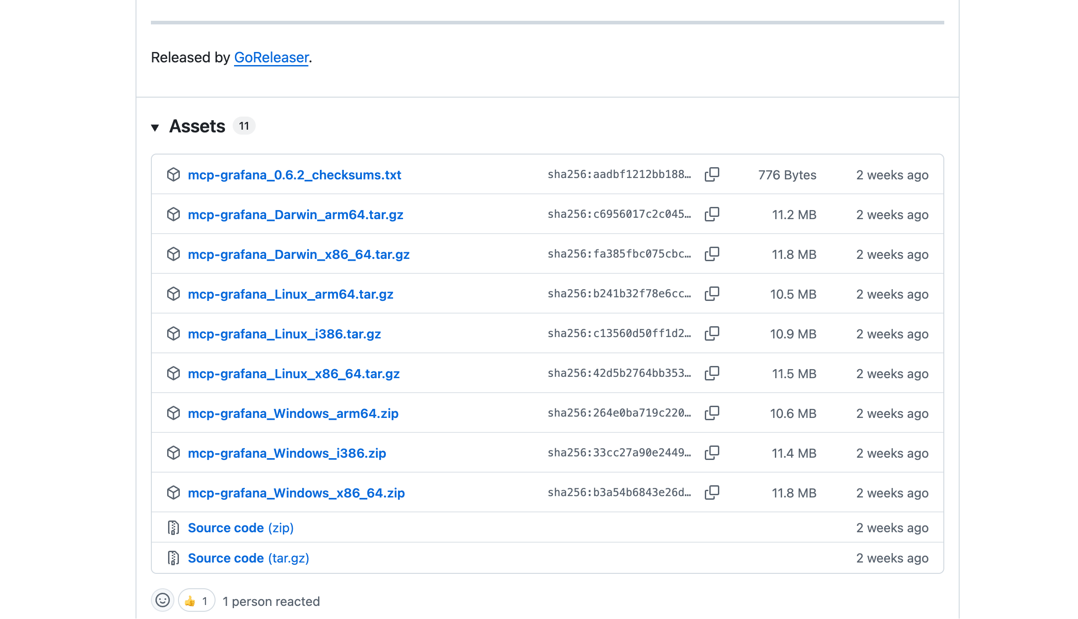This screenshot has height=619, width=1078.
Task: Download Source code zip archive
Action: [x=241, y=528]
